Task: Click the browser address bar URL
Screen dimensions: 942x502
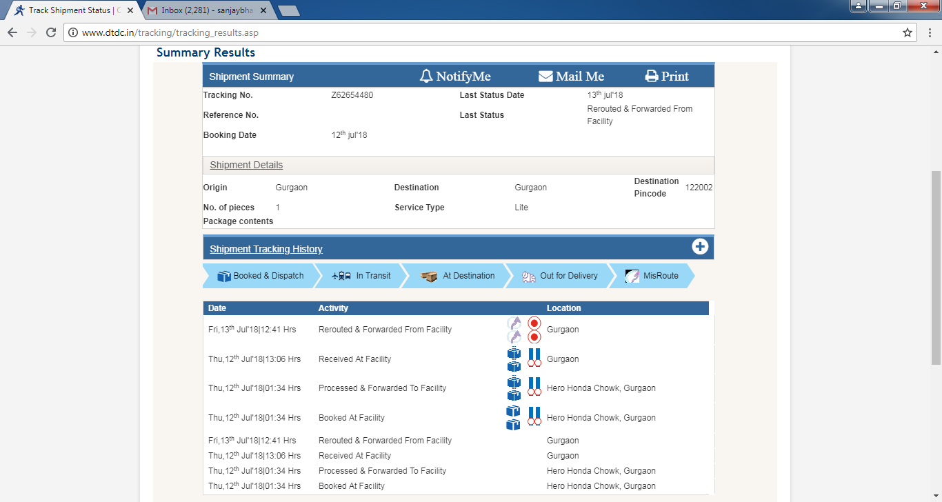Action: point(170,32)
